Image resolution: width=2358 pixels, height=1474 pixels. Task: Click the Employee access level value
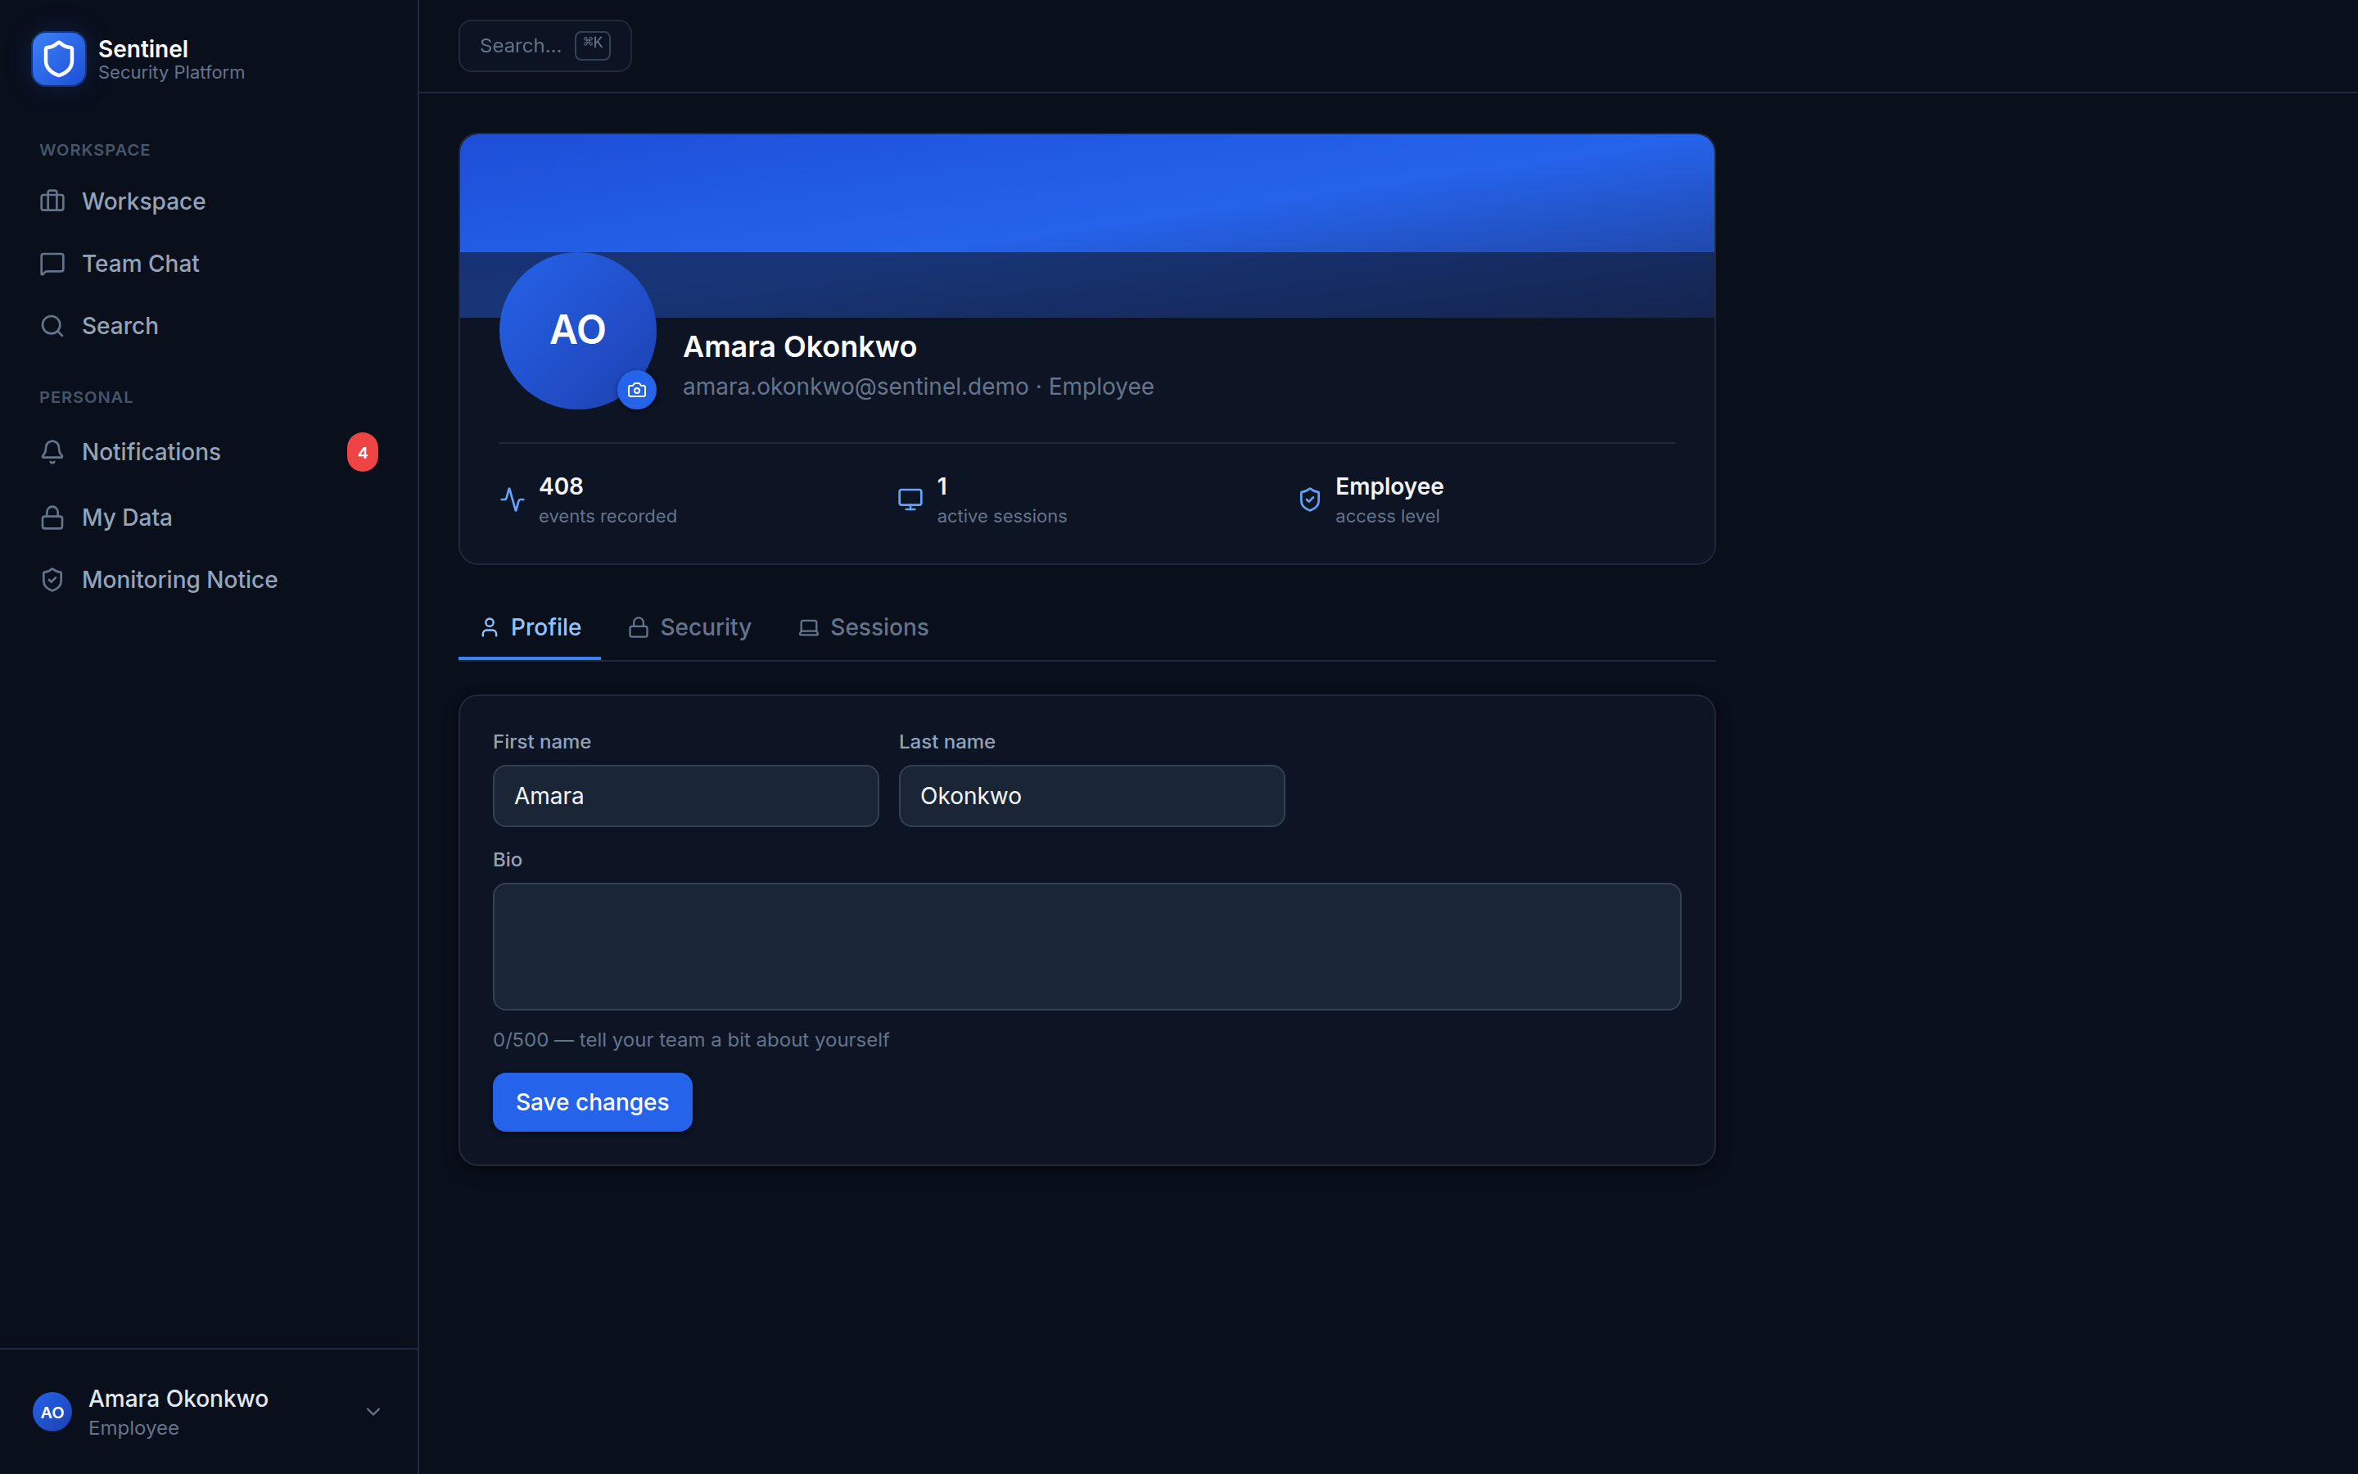pyautogui.click(x=1389, y=486)
